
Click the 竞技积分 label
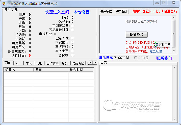coord(46,34)
